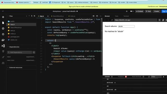Viewport: 167px width, 94px height.
Task: Switch to the Terminal preview tab
Action: coord(126,16)
